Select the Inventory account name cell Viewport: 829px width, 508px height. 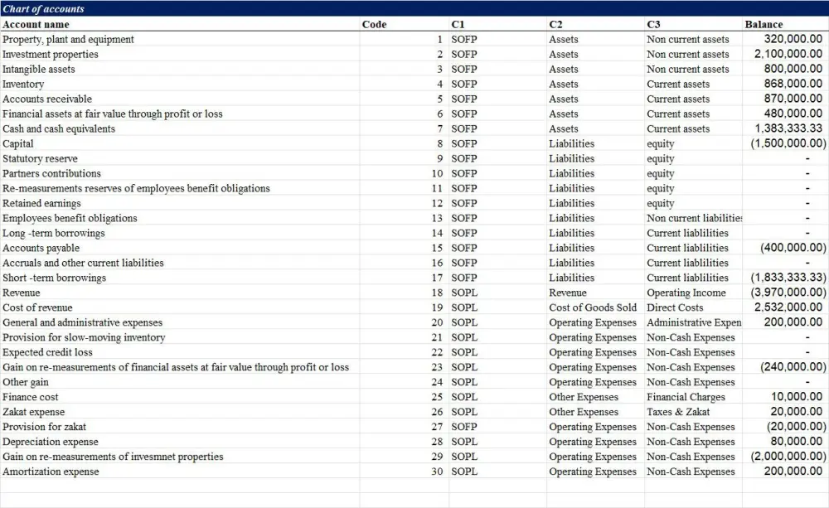point(23,84)
